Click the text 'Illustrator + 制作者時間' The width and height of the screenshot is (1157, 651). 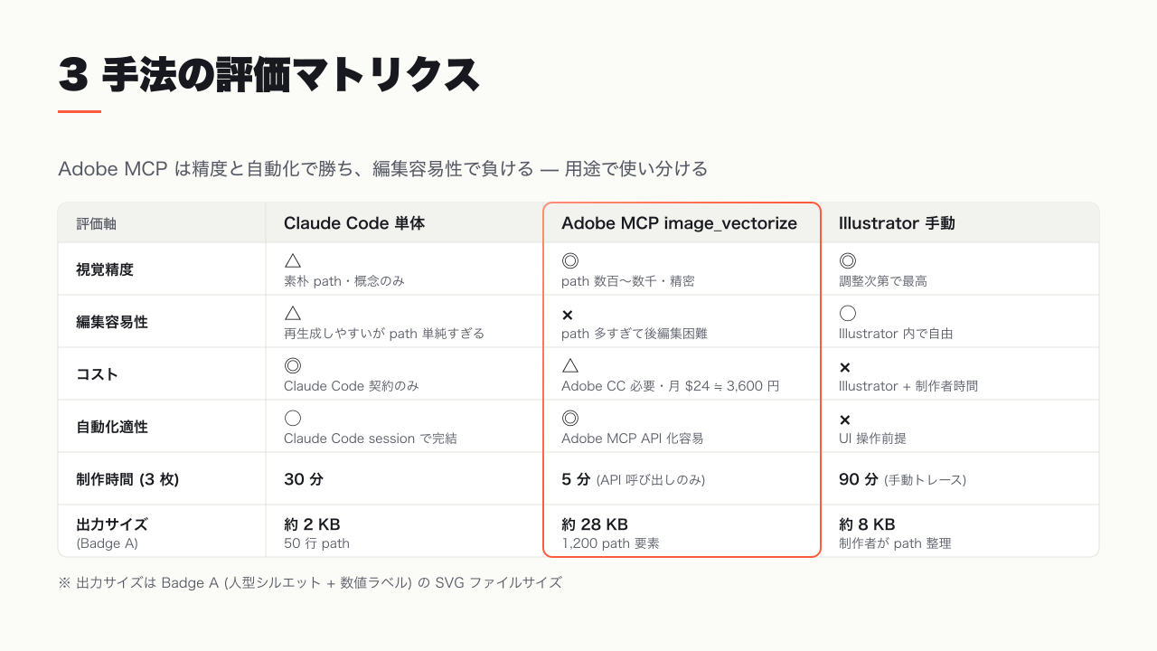coord(908,386)
